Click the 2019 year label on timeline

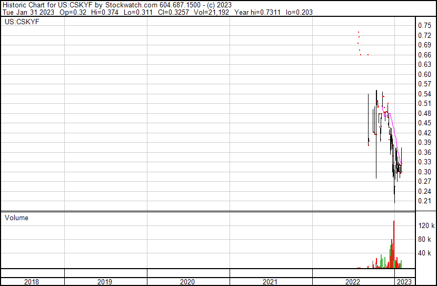[x=105, y=282]
